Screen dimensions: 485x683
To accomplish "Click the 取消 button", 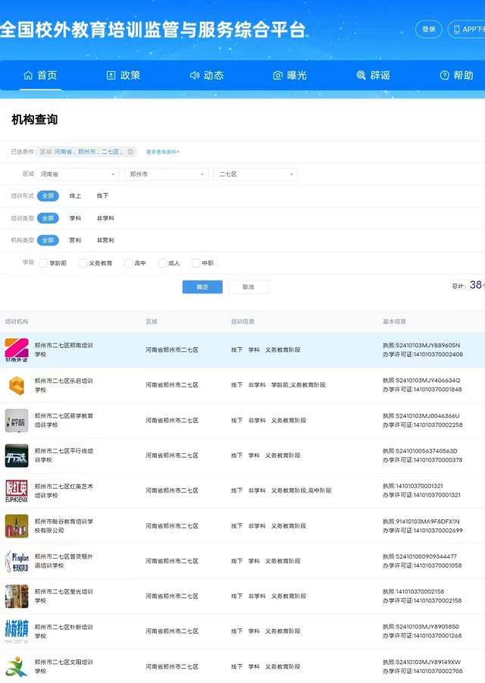I will coord(248,287).
